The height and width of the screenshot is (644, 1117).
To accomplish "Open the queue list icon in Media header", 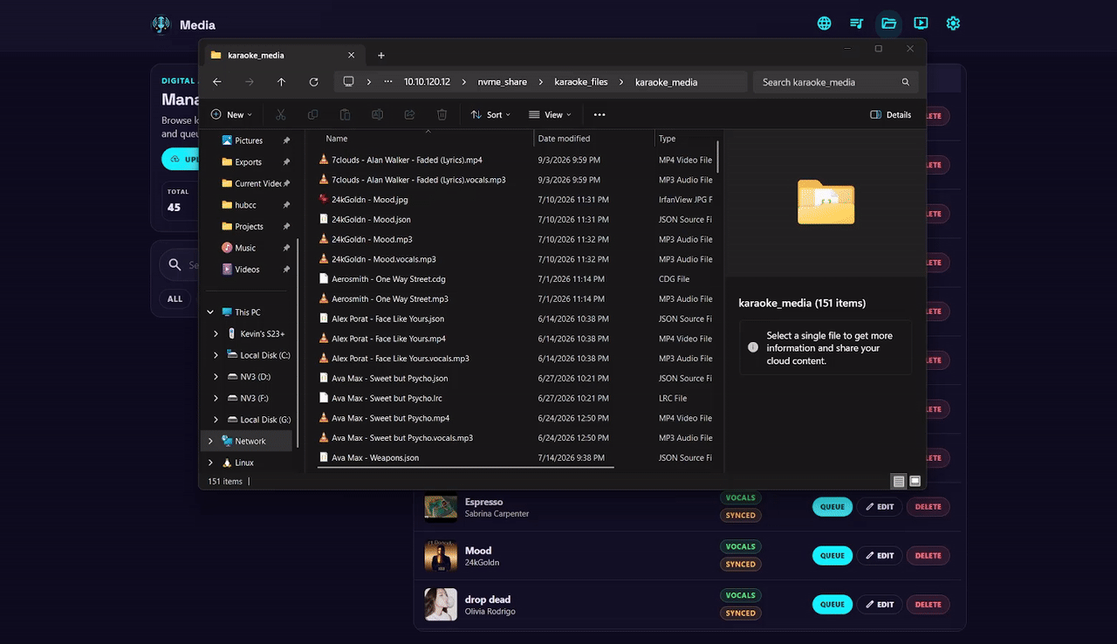I will 856,24.
